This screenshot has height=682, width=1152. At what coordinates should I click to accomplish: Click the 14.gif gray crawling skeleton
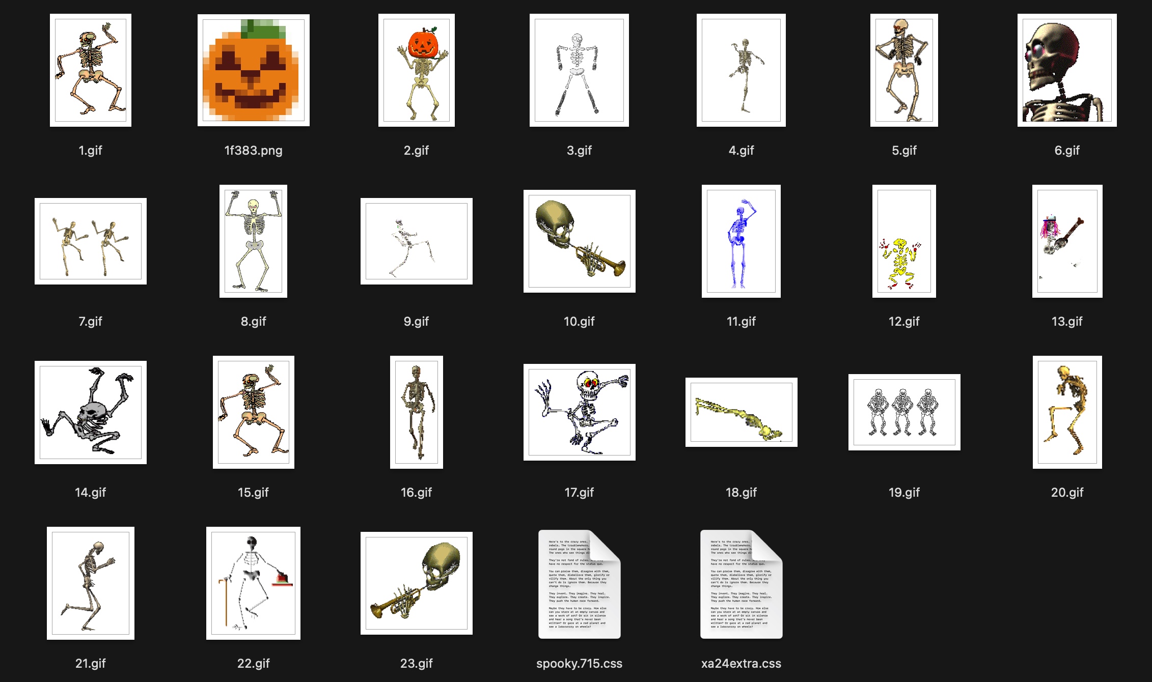(91, 412)
